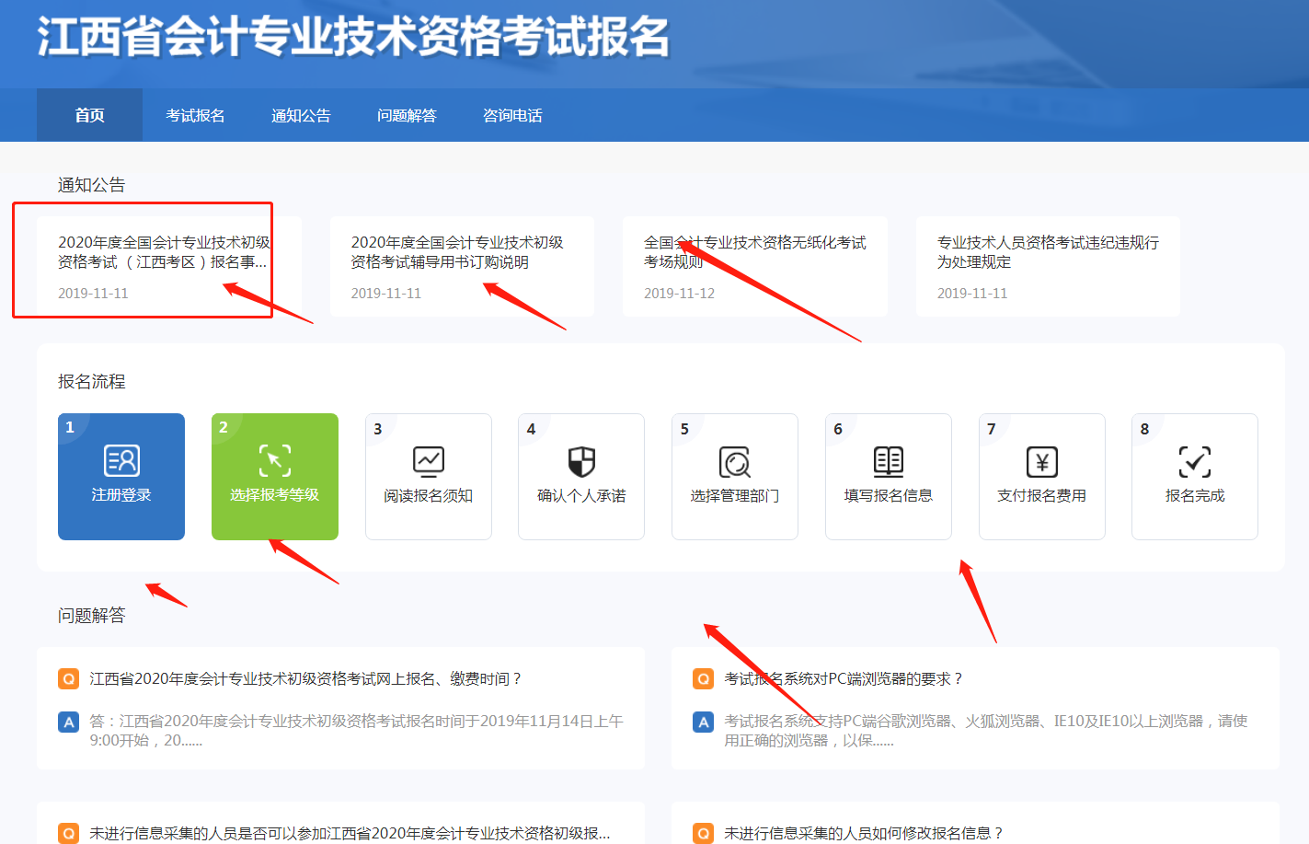Go to 考试报名 in the navigation bar
This screenshot has width=1309, height=844.
coord(195,115)
